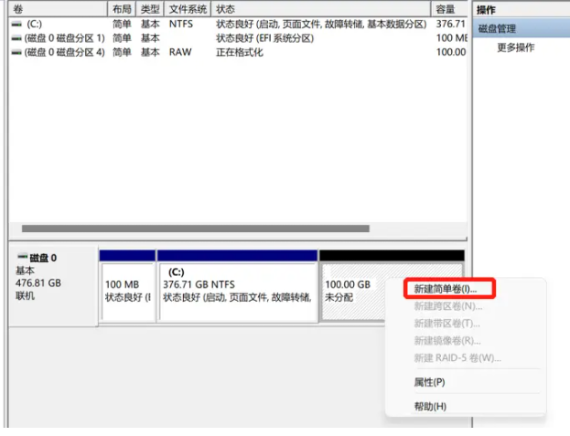The width and height of the screenshot is (570, 436).
Task: Select the 100 MB EFI partition block
Action: 126,291
